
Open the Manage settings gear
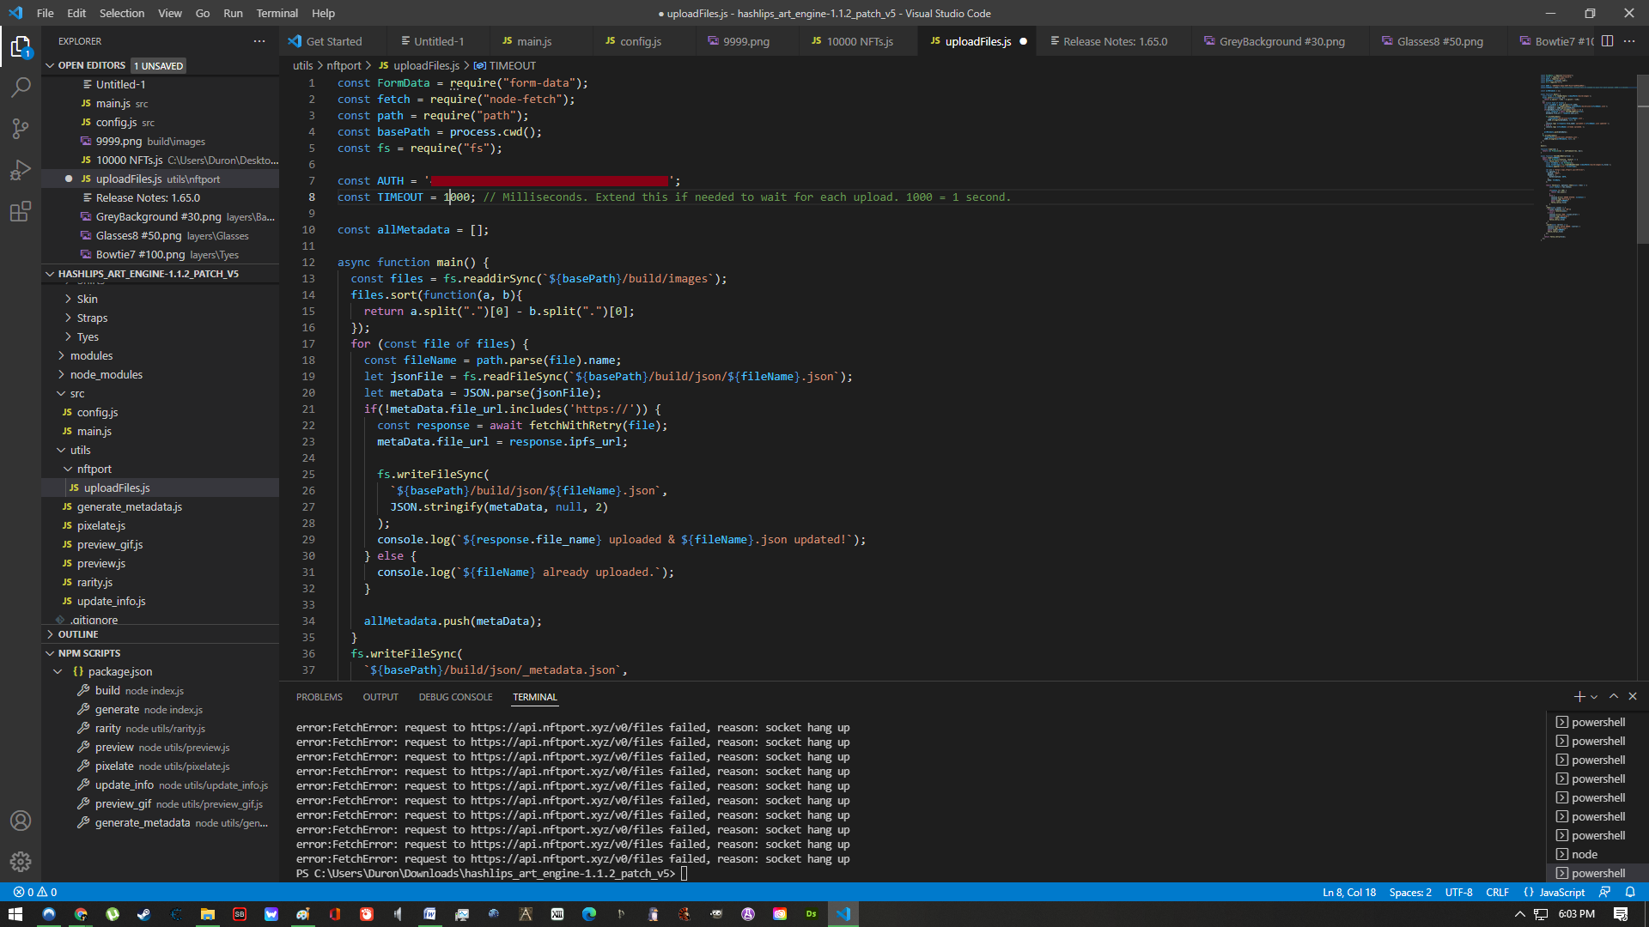[x=21, y=862]
